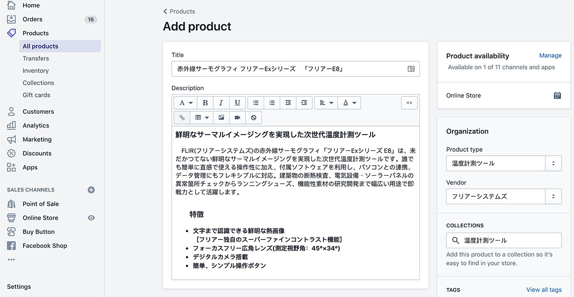Click the Facebook Shop icon
This screenshot has height=297, width=574.
11,245
